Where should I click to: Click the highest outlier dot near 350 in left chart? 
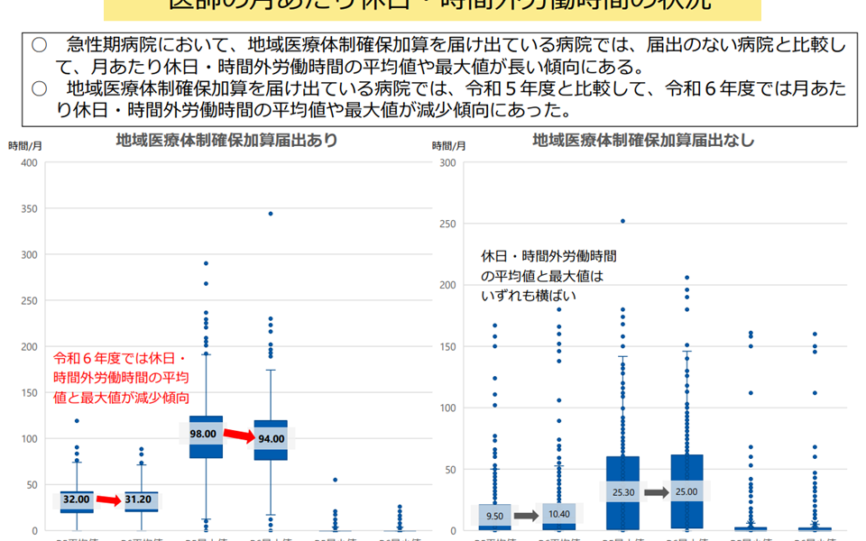pyautogui.click(x=270, y=214)
